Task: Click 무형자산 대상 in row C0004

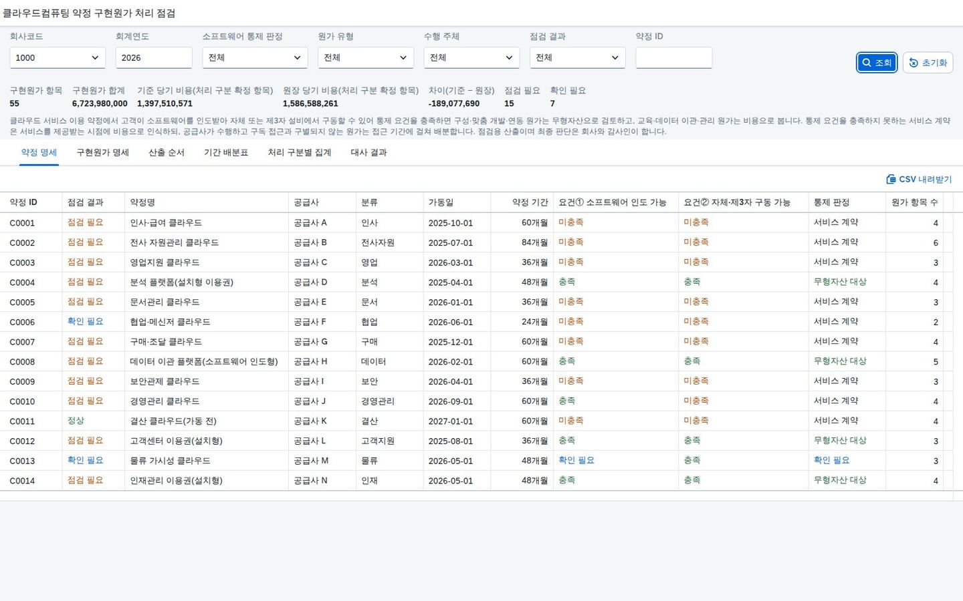Action: tap(840, 282)
